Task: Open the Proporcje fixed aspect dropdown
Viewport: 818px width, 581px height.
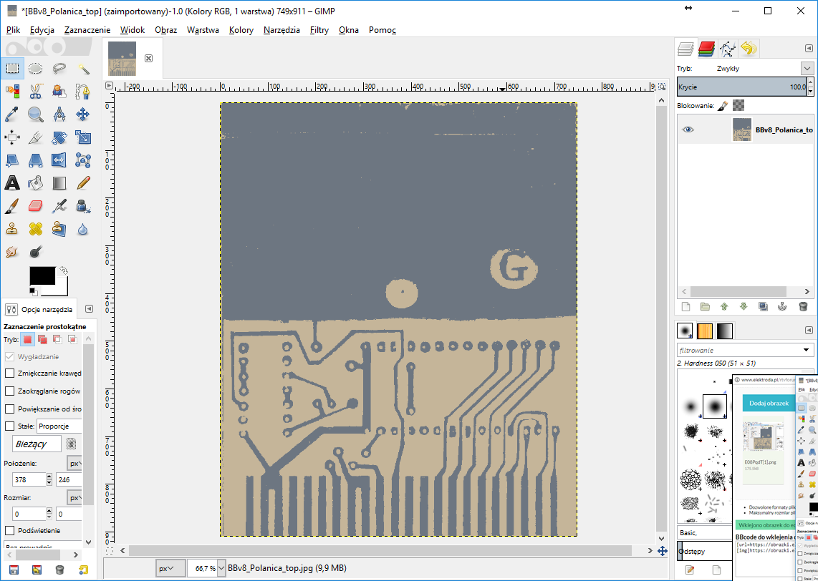Action: 59,426
